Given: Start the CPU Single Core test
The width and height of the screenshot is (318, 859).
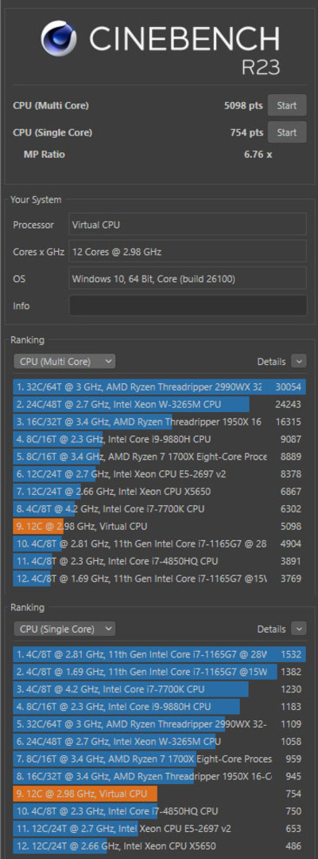Looking at the screenshot, I should [x=287, y=132].
